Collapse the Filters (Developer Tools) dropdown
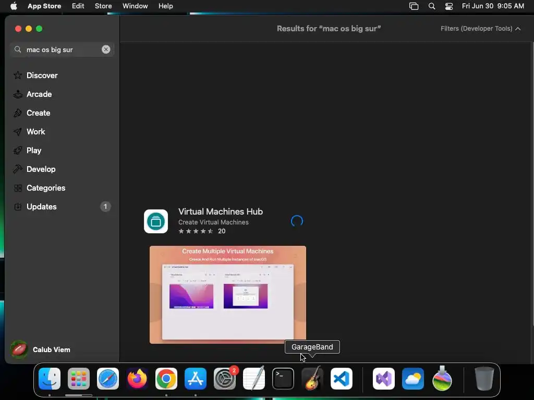The width and height of the screenshot is (534, 400). 480,29
